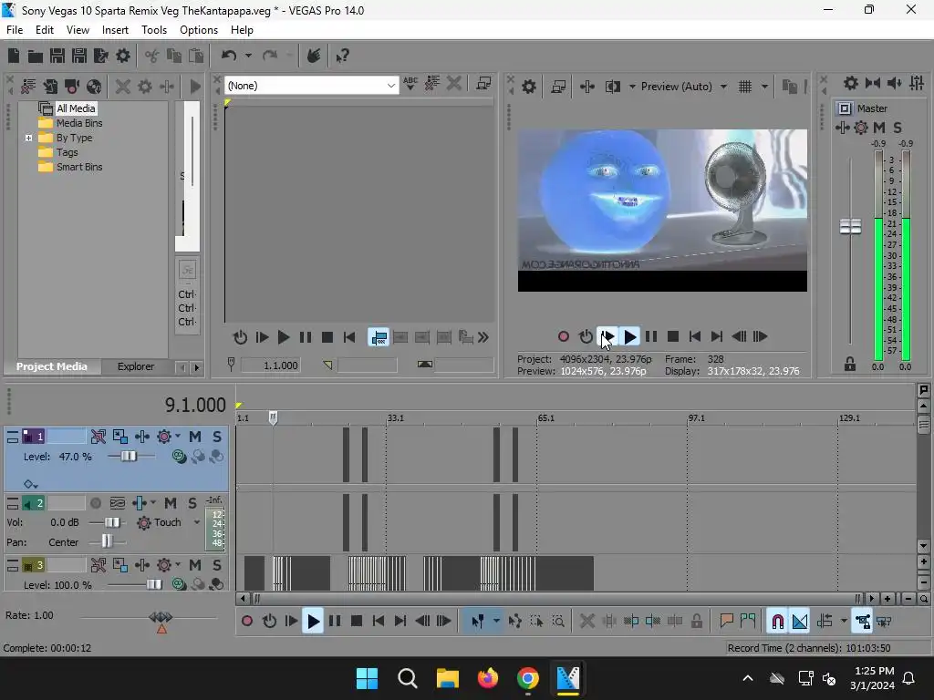Solo video track 1 with S
934x700 pixels.
pyautogui.click(x=217, y=437)
